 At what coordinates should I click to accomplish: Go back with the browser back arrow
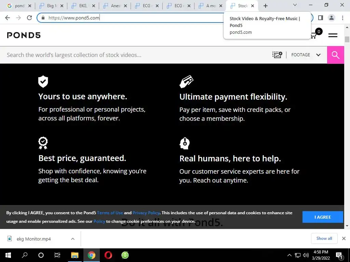(8, 18)
